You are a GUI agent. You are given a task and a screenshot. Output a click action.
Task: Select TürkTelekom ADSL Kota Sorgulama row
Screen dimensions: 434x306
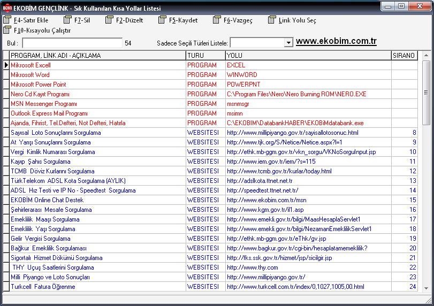pos(210,181)
